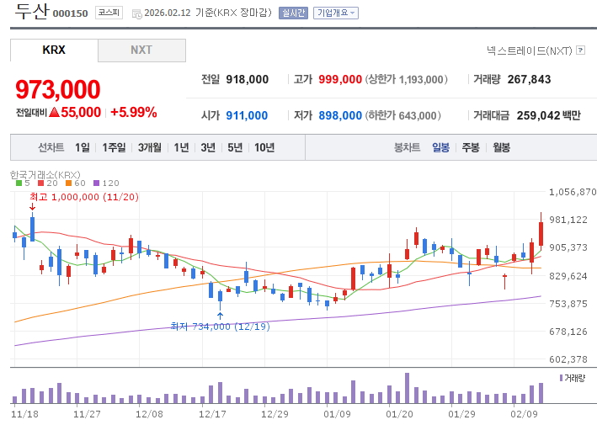Click the 저가 value 898,000
Image resolution: width=597 pixels, height=425 pixels.
[340, 115]
